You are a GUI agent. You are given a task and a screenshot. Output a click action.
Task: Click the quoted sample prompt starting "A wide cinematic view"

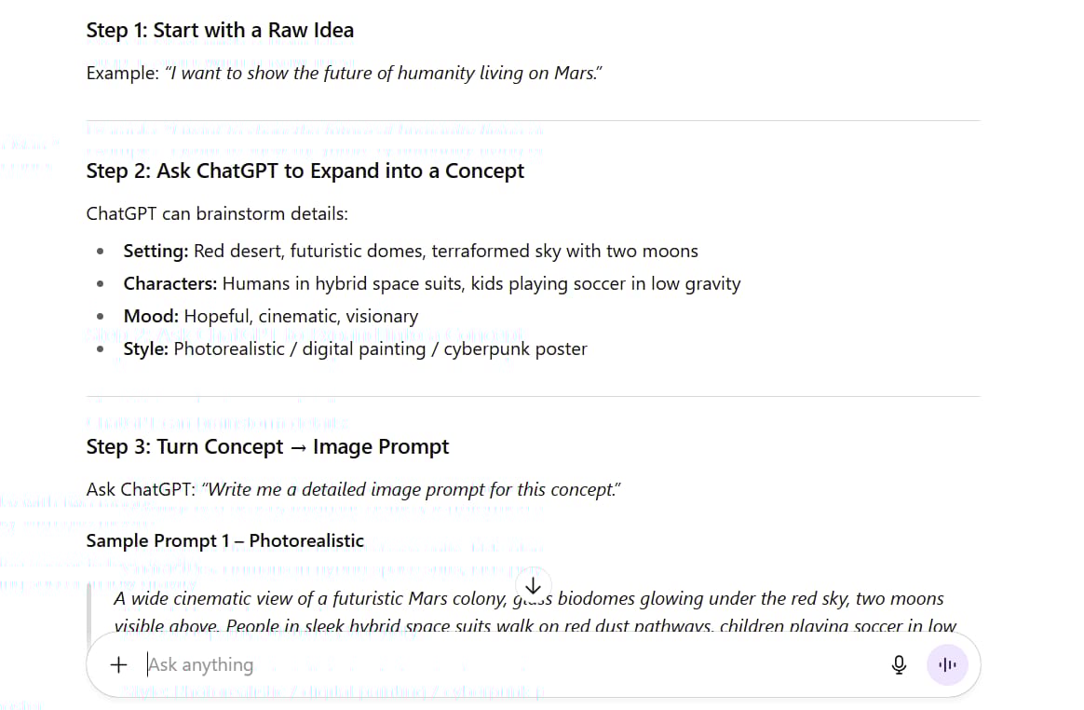(317, 598)
